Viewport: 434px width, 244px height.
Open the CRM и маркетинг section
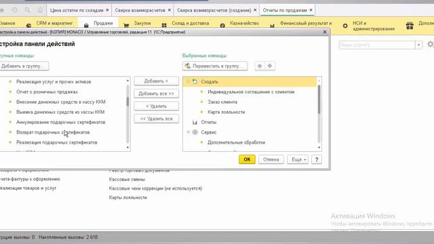coord(54,23)
